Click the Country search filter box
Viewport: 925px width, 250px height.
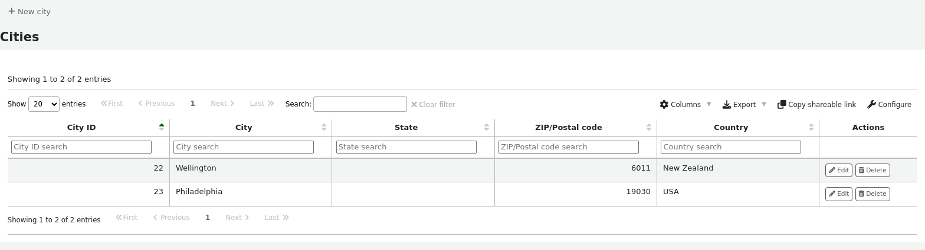click(730, 147)
